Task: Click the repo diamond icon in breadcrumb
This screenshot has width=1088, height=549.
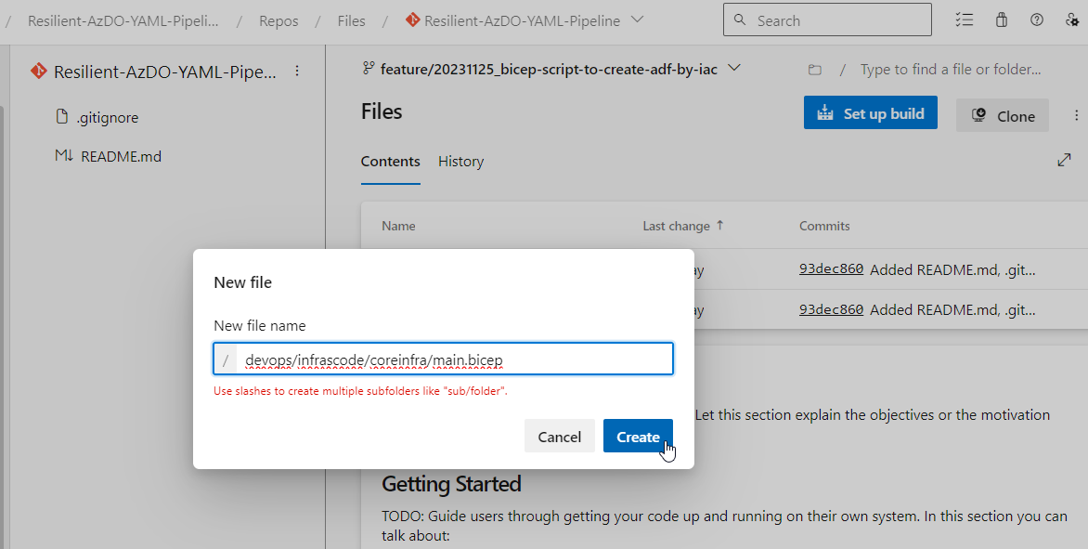Action: (413, 20)
